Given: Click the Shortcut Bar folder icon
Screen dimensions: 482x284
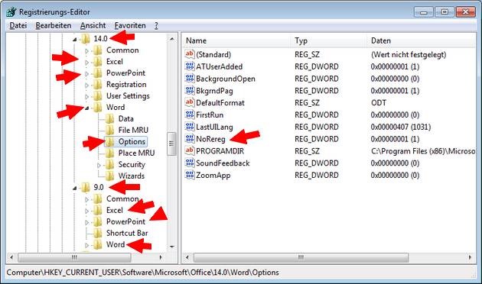Looking at the screenshot, I should (x=97, y=233).
